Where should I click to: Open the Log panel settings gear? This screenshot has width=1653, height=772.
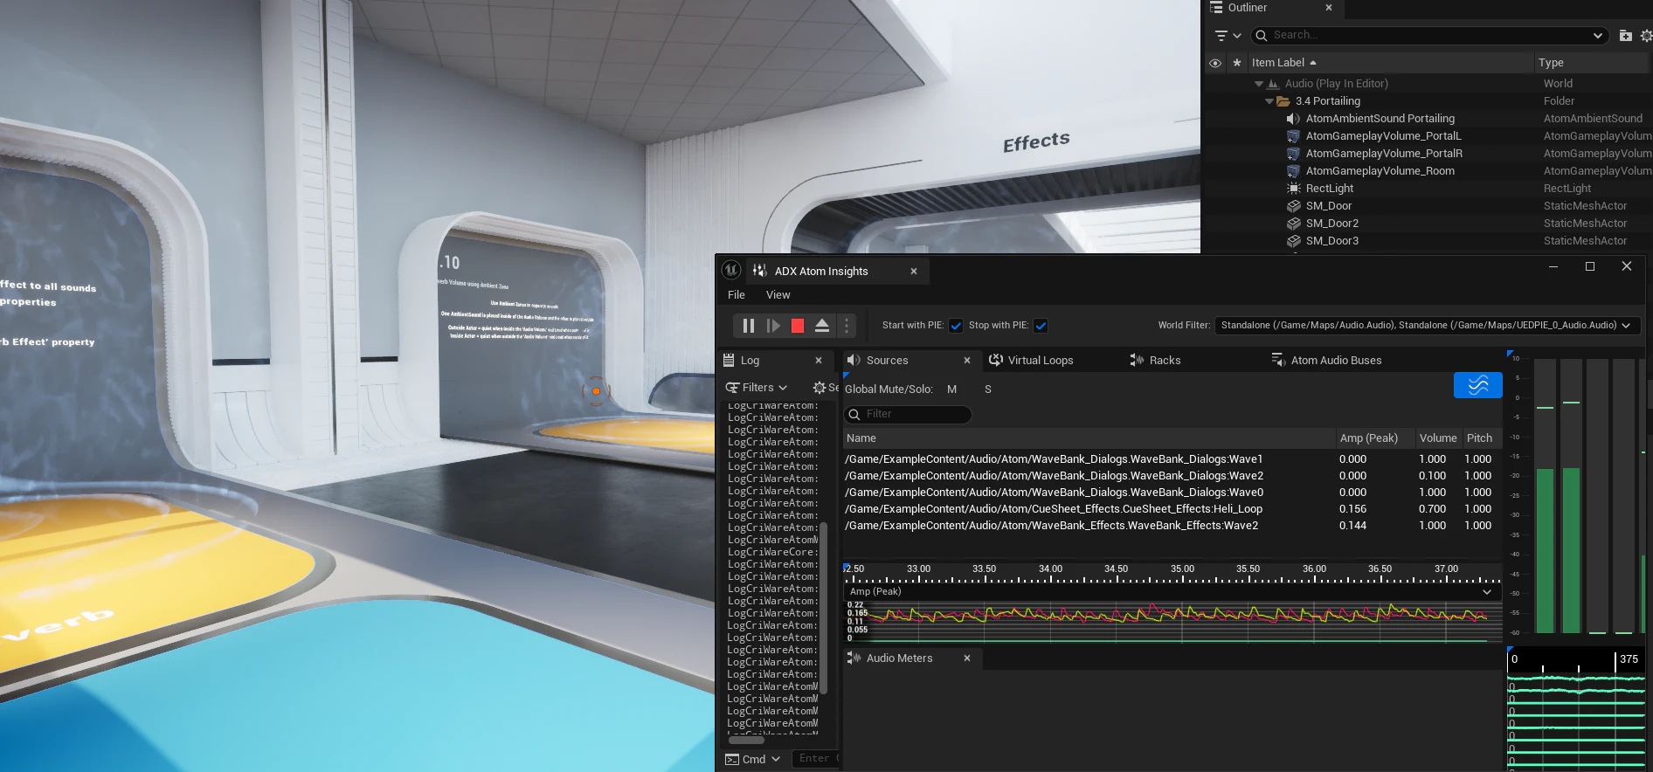pyautogui.click(x=820, y=388)
